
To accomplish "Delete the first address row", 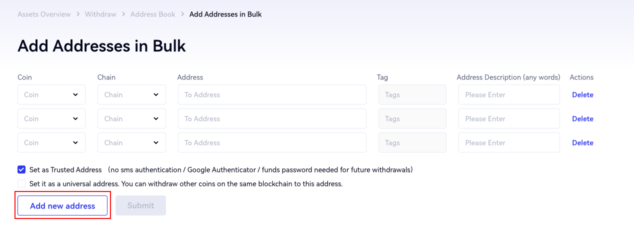I will click(x=582, y=94).
